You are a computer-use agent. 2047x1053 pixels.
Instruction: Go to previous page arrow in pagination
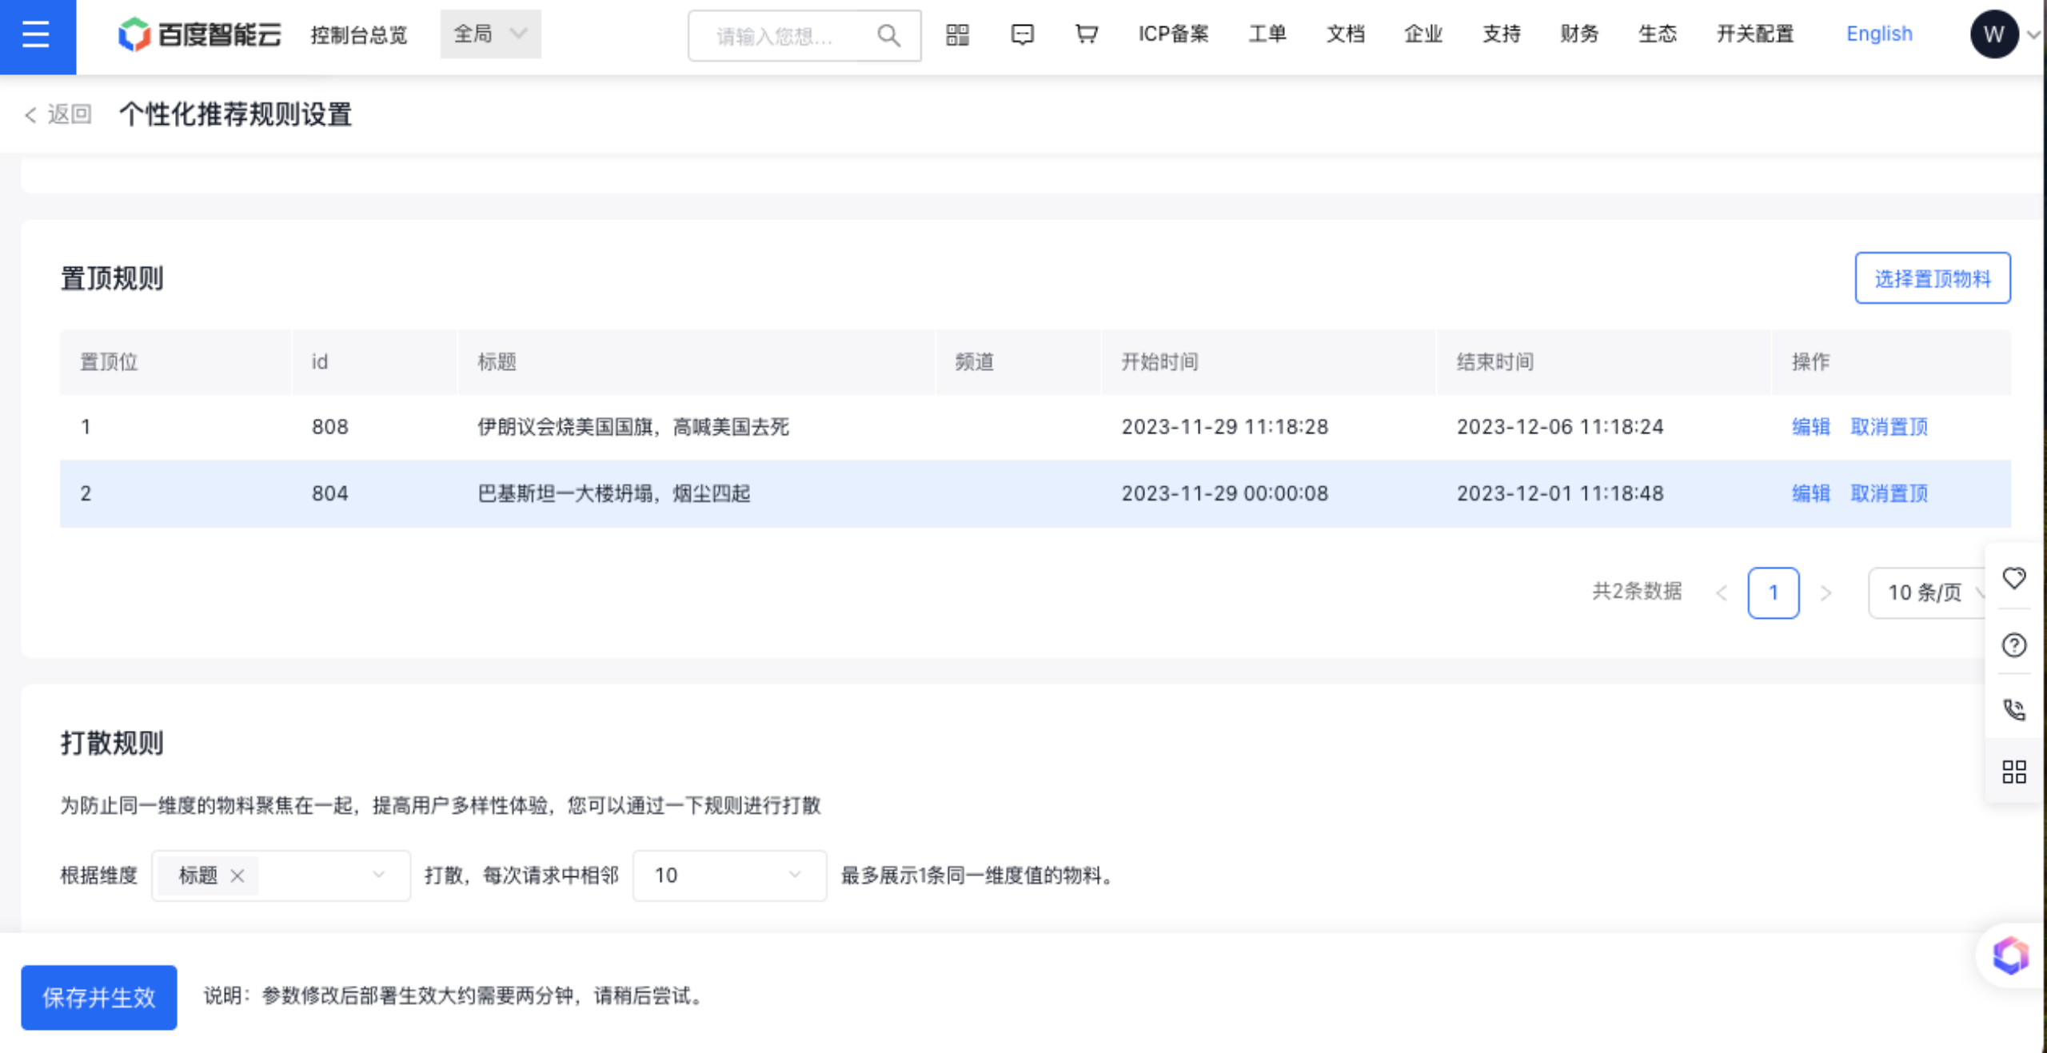1722,592
